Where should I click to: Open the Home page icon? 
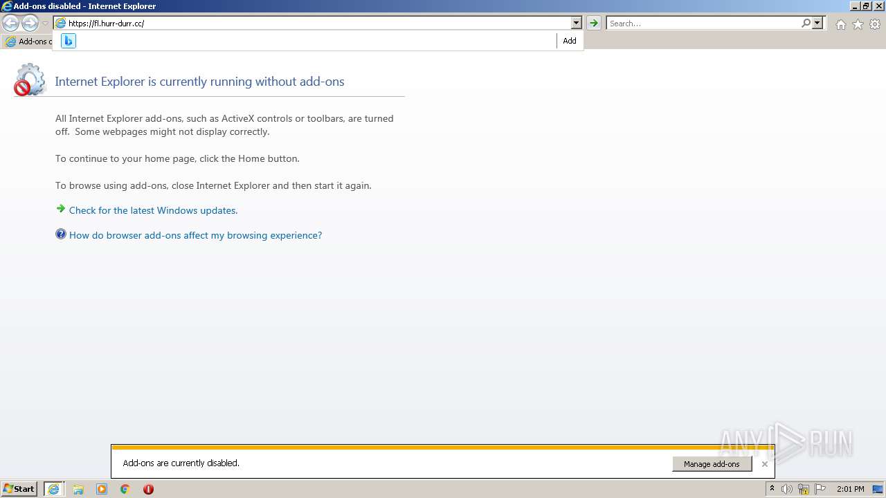coord(840,24)
